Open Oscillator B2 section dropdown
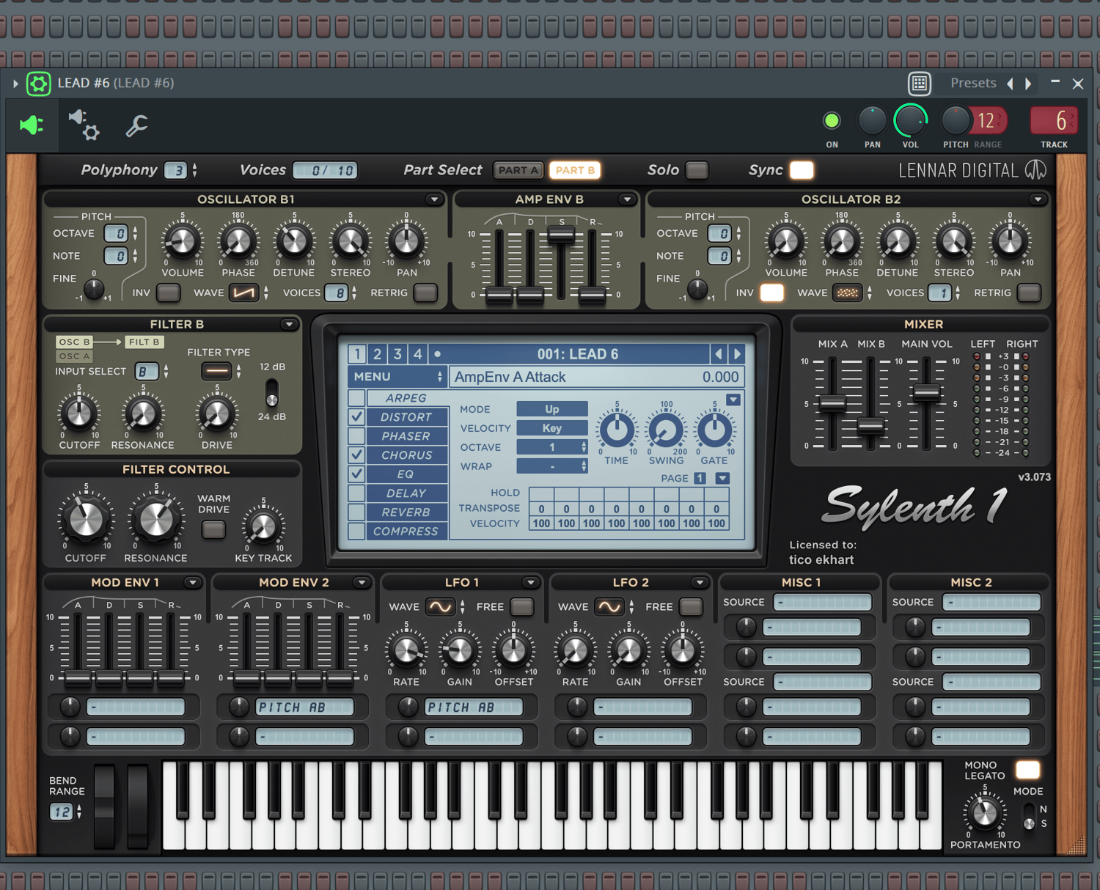Screen dimensions: 1100x890 1038,199
